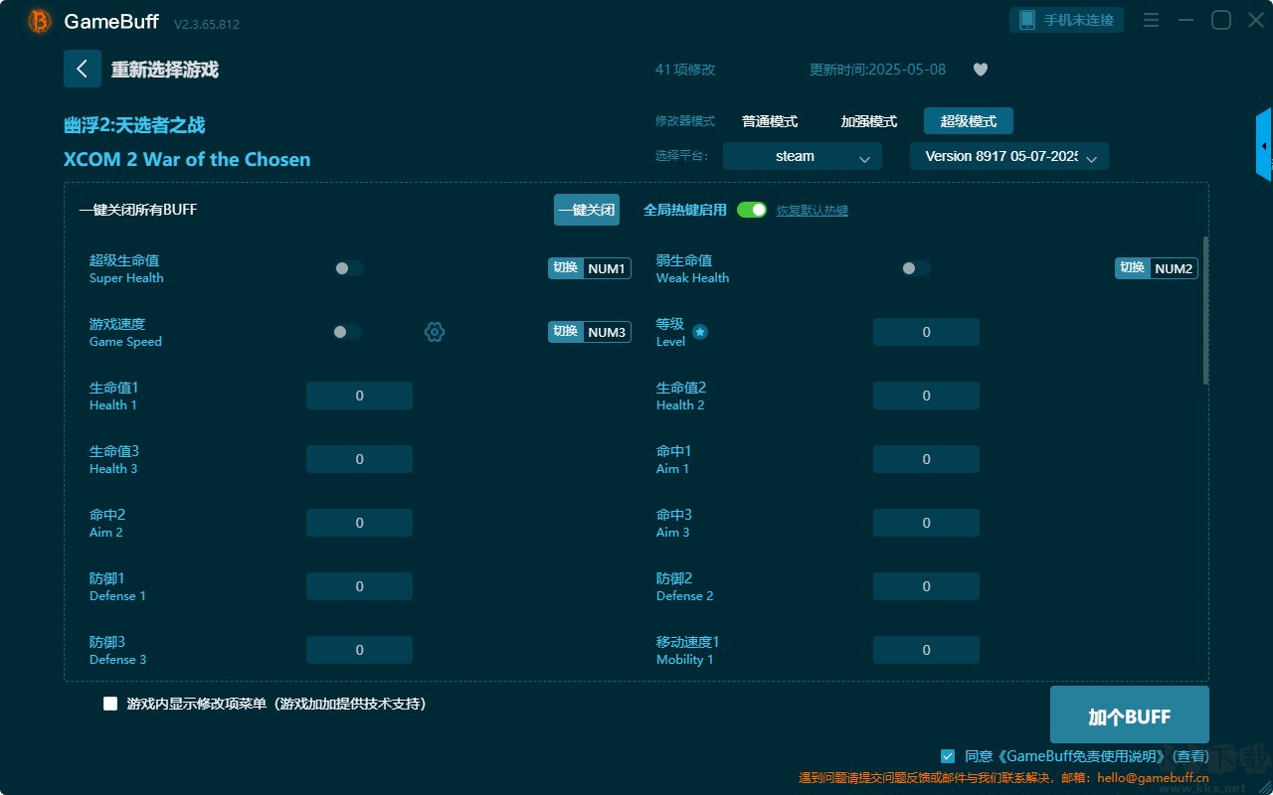Click the back arrow beside 重新选择游戏
This screenshot has height=795, width=1273.
83,69
